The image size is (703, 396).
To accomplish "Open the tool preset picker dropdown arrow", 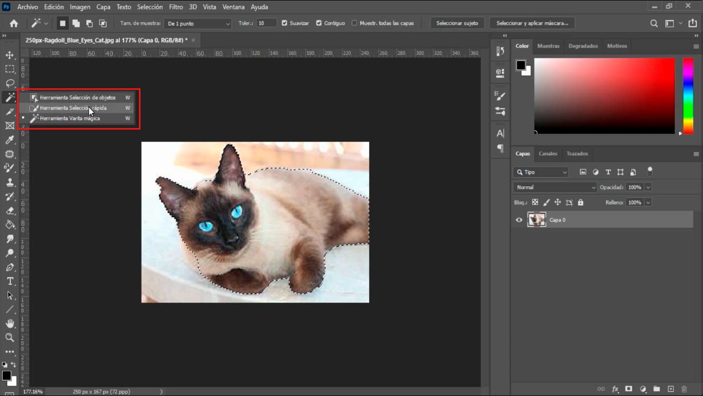I will (46, 23).
